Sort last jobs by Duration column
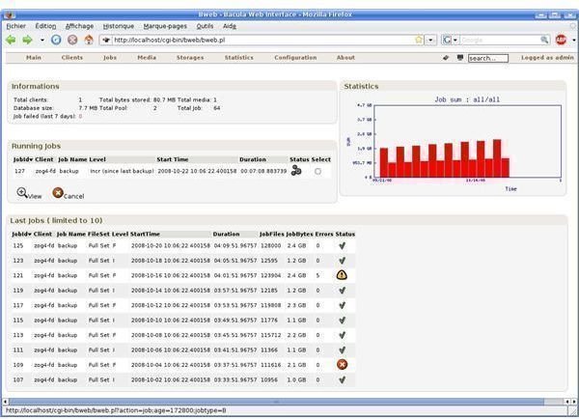The height and width of the screenshot is (419, 579). [x=226, y=234]
